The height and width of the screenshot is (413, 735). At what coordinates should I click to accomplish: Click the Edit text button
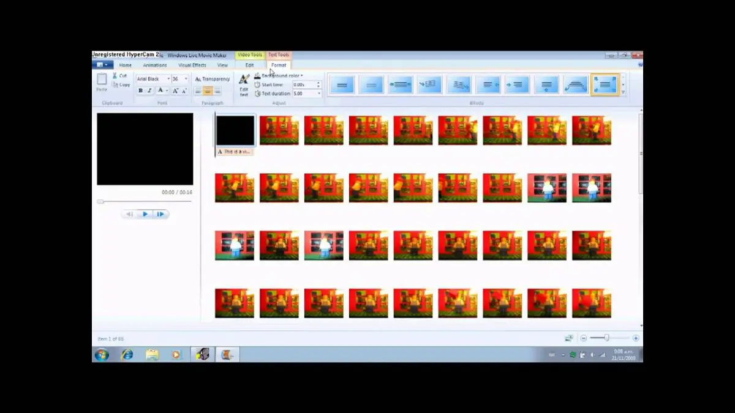[x=244, y=85]
